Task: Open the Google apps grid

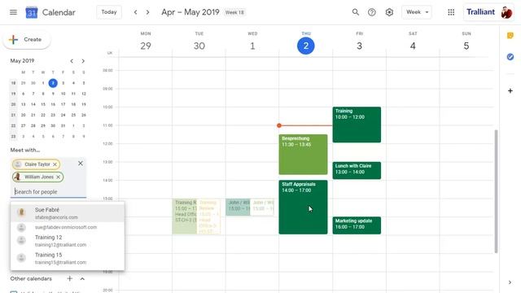Action: tap(451, 12)
